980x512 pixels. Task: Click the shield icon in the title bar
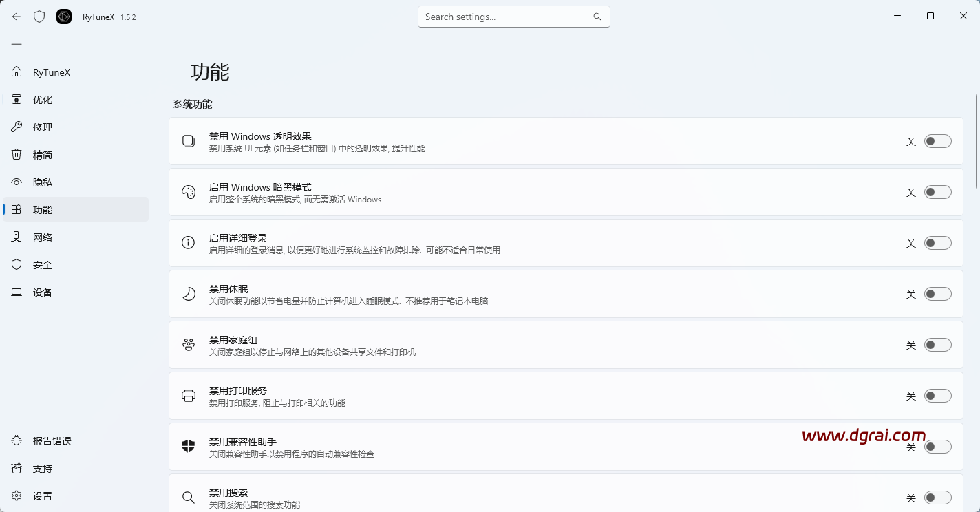coord(39,16)
